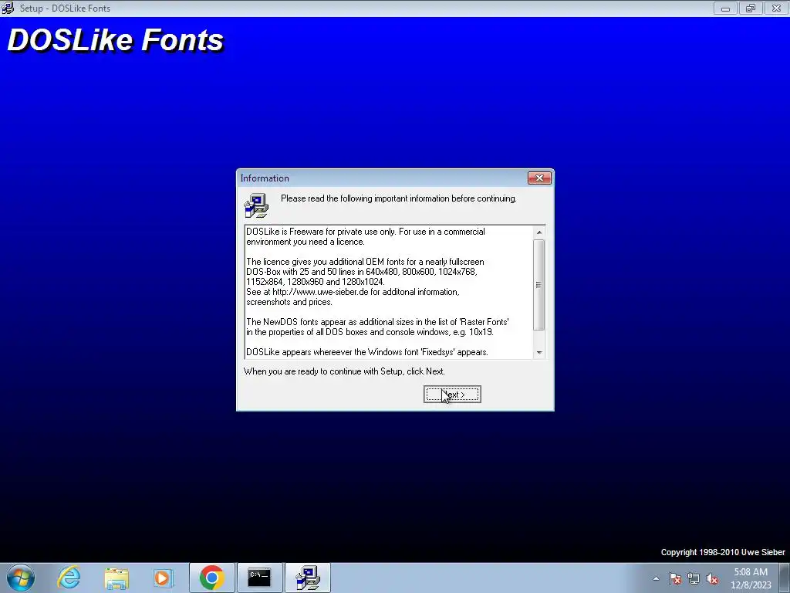Open Windows Media Player from taskbar
This screenshot has width=790, height=593.
coord(163,578)
